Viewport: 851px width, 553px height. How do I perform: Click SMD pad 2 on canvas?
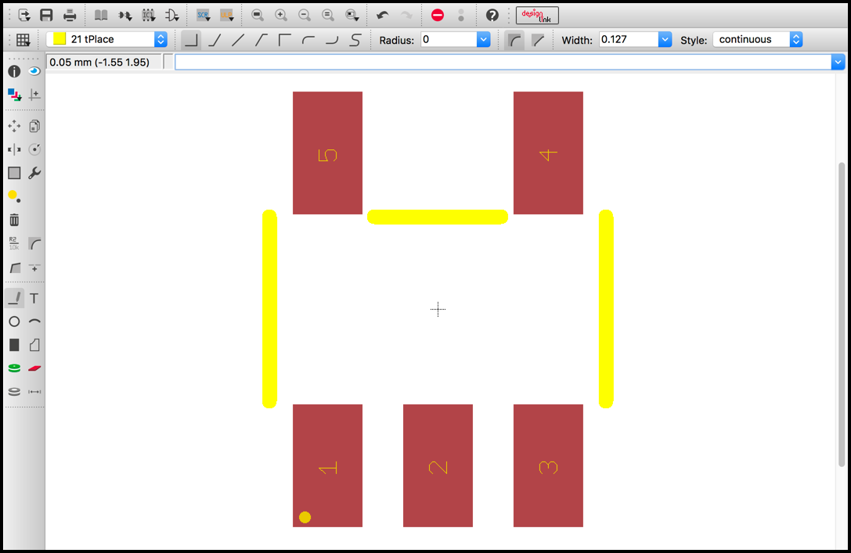pos(438,465)
